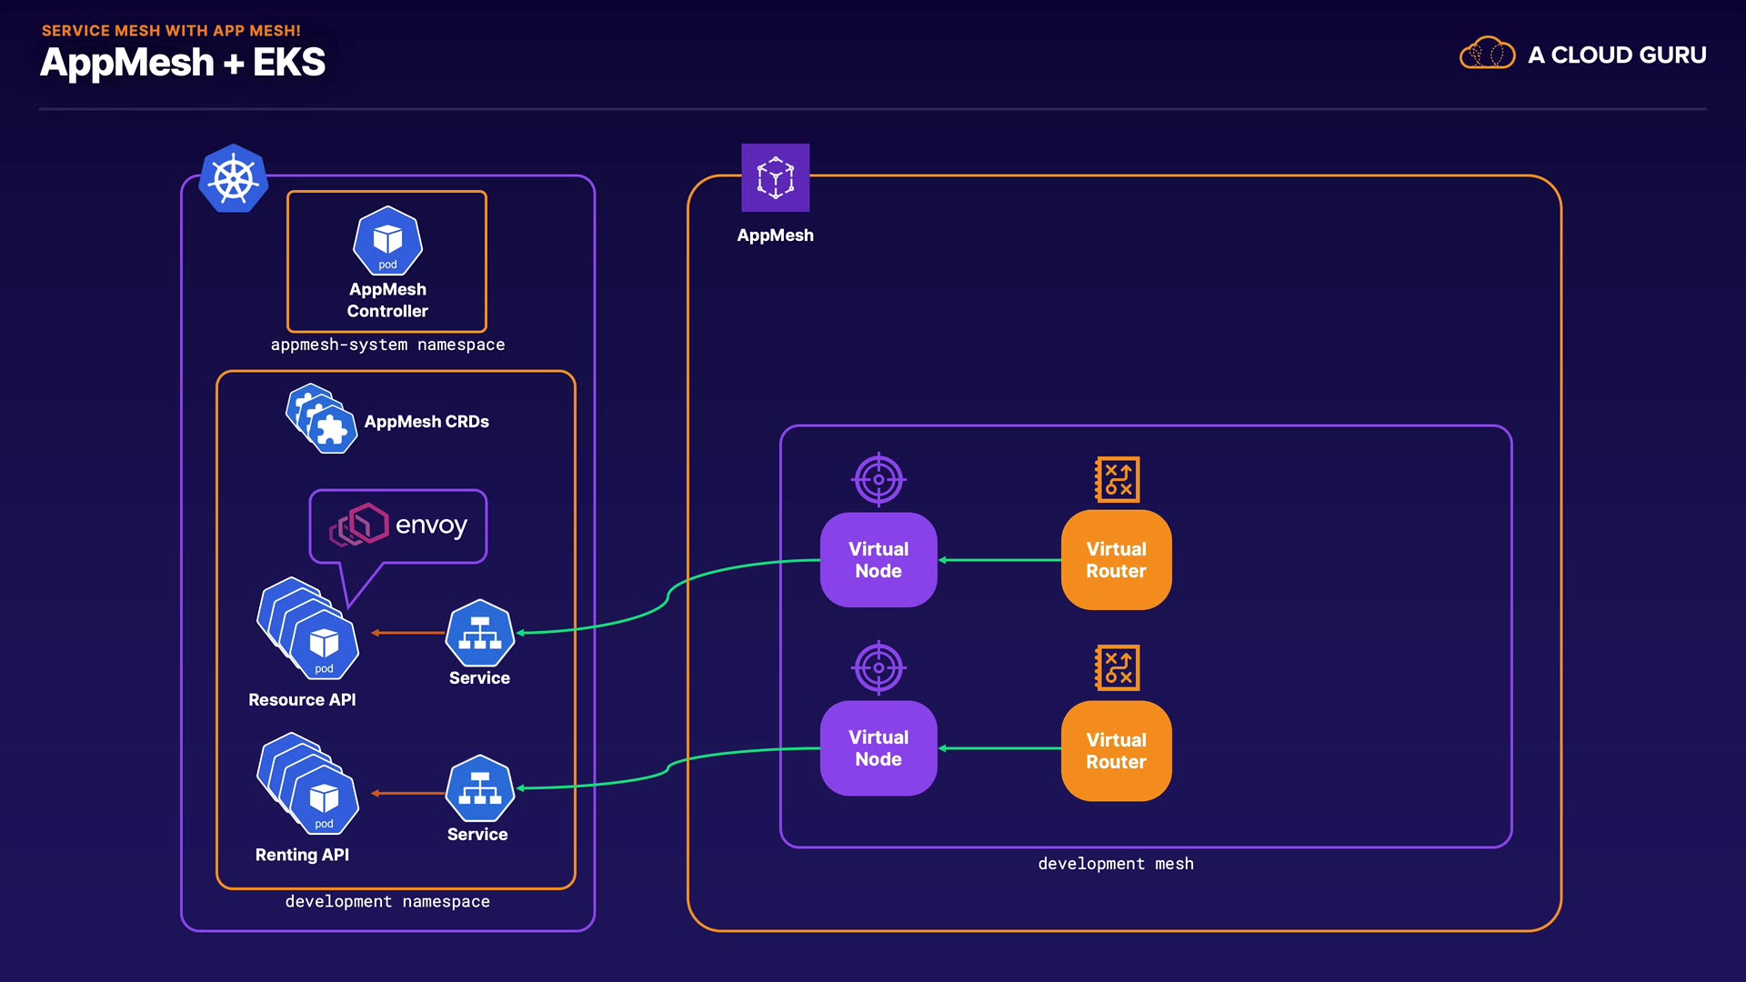Select the lower Virtual Node box
The height and width of the screenshot is (982, 1746).
tap(878, 748)
